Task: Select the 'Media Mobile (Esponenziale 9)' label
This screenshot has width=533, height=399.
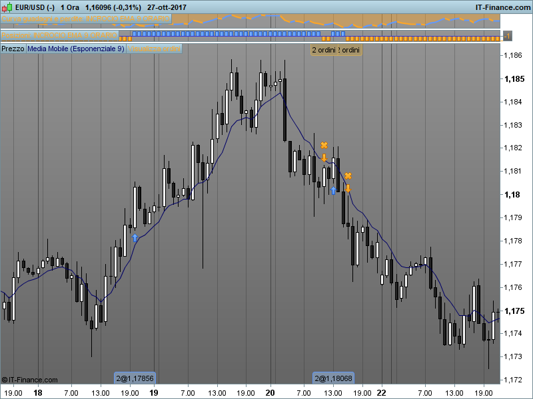Action: click(76, 49)
